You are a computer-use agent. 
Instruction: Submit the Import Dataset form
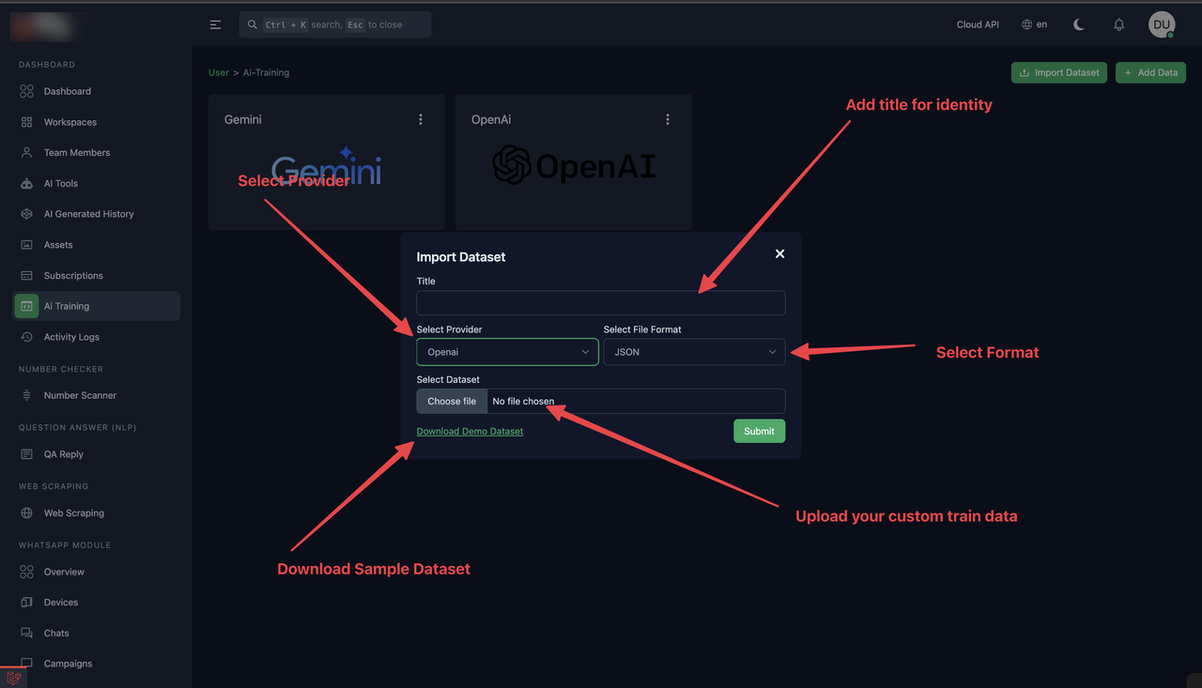coord(759,431)
